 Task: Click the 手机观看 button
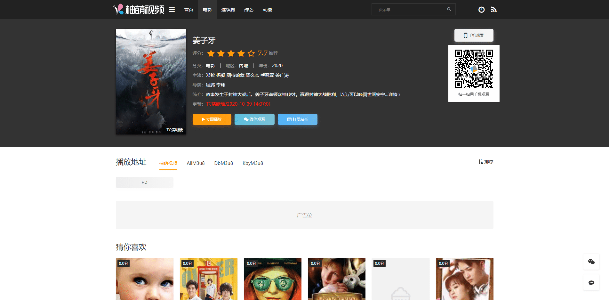tap(474, 35)
